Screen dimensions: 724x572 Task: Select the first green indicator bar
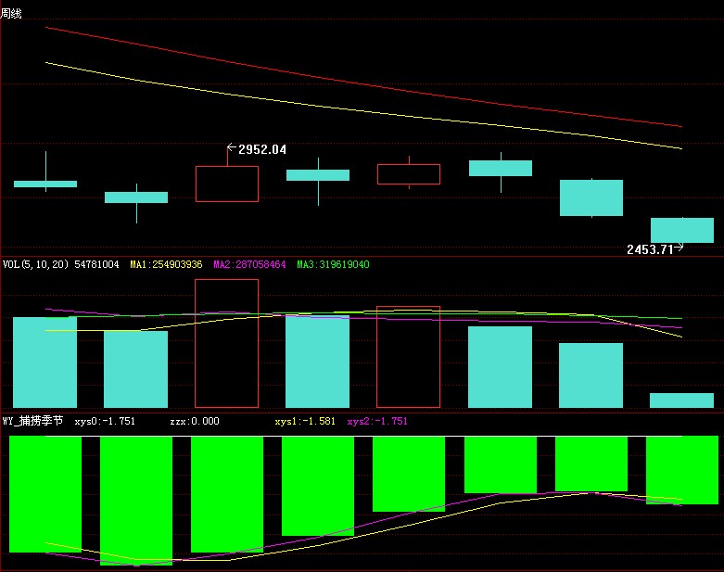point(45,494)
